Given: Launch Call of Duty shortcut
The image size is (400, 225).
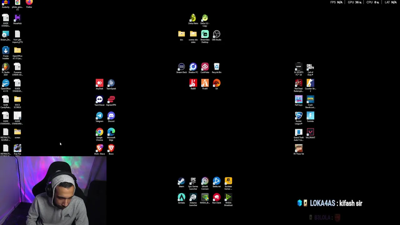Looking at the screenshot, I should (310, 69).
